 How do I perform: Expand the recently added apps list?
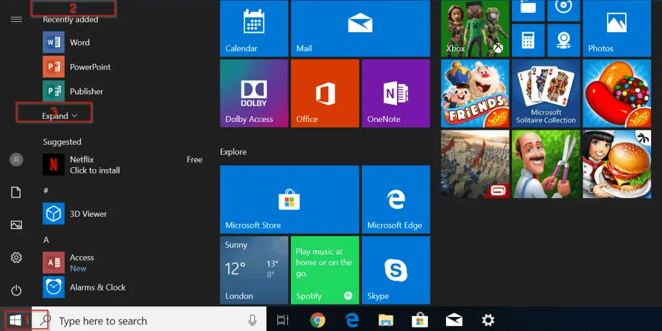tap(59, 115)
